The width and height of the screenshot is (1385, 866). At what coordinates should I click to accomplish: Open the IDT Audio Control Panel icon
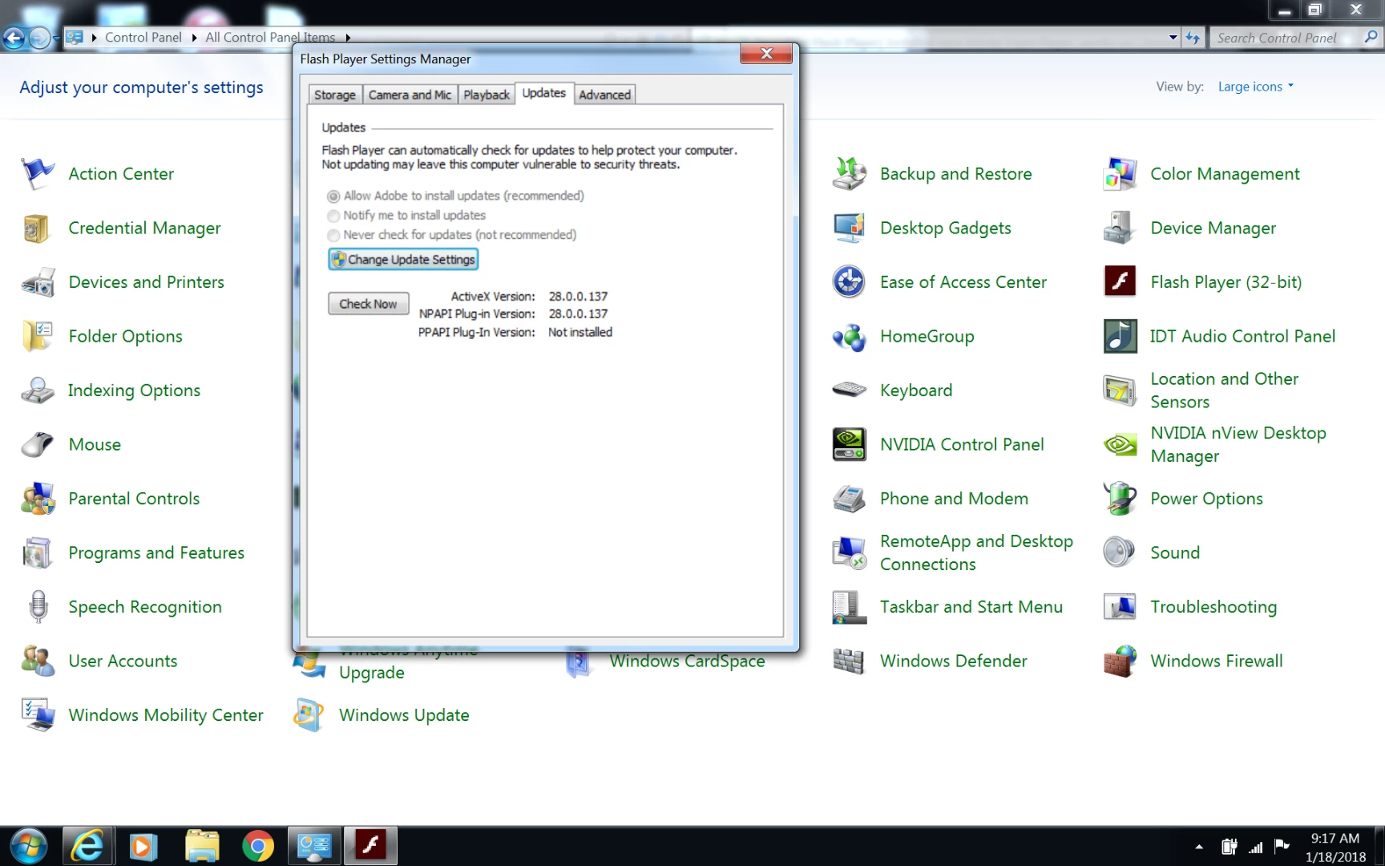(1120, 336)
